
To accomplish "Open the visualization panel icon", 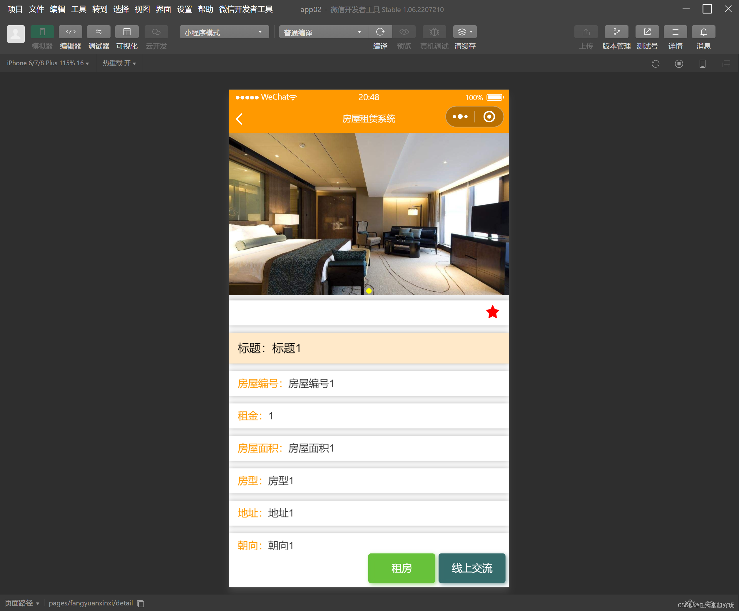I will 127,32.
